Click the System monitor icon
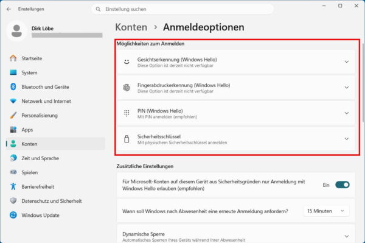This screenshot has height=243, width=365. pyautogui.click(x=13, y=72)
